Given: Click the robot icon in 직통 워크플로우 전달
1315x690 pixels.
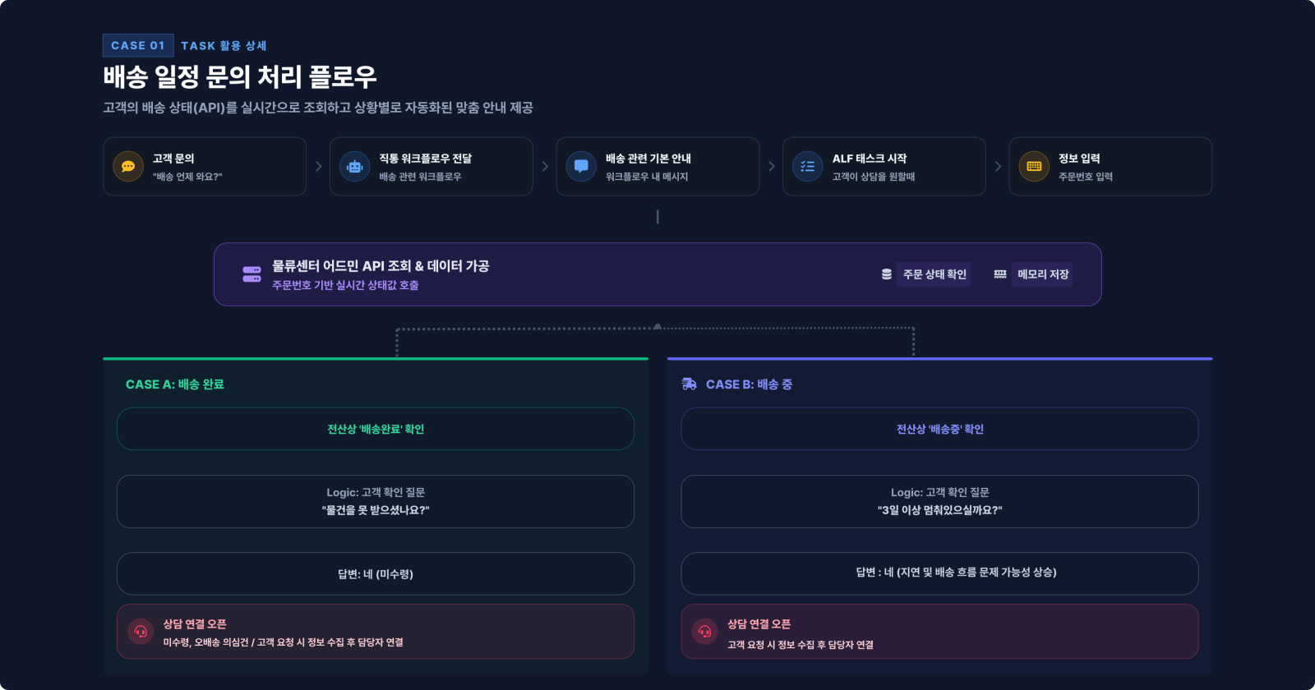Looking at the screenshot, I should 354,167.
